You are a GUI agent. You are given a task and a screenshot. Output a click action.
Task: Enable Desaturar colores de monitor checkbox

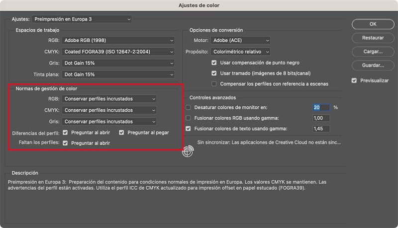point(188,107)
